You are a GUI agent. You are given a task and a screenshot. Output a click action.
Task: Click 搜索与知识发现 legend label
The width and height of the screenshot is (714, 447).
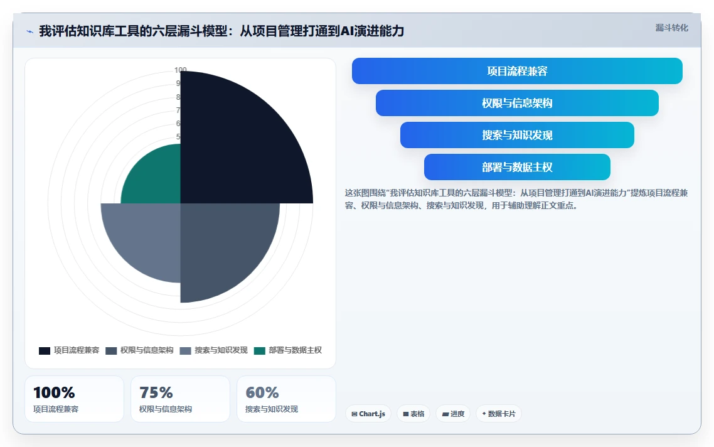pos(221,350)
